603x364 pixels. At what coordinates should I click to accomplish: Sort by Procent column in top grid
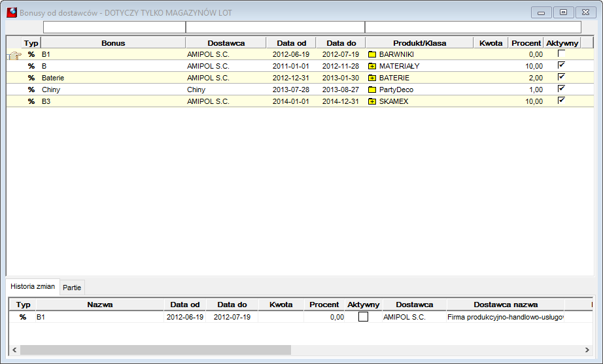tap(526, 43)
